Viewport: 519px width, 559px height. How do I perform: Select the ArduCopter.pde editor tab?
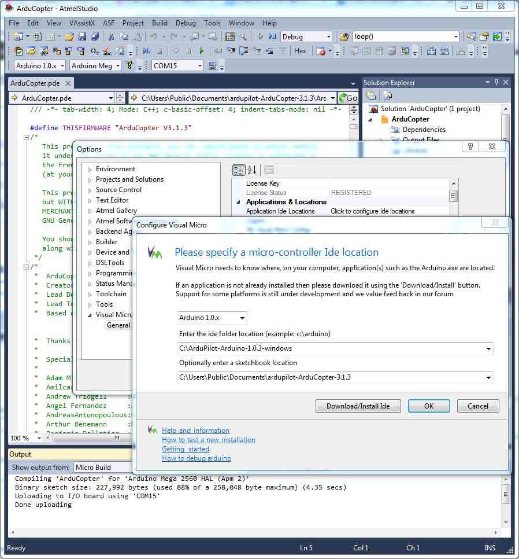coord(35,83)
